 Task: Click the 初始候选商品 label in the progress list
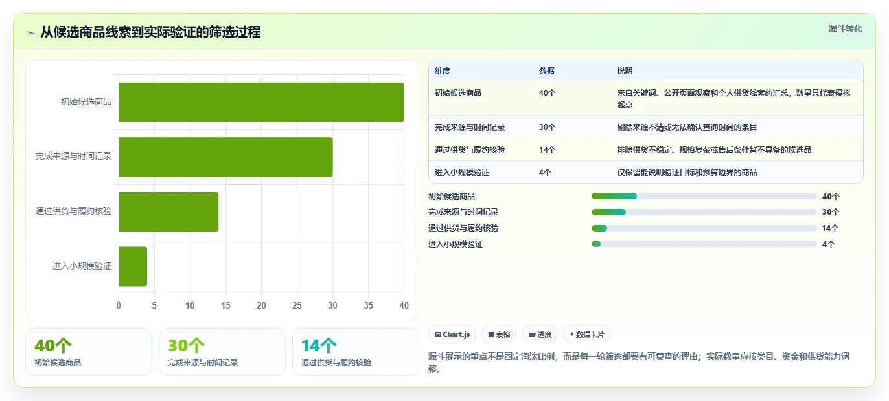pyautogui.click(x=452, y=197)
